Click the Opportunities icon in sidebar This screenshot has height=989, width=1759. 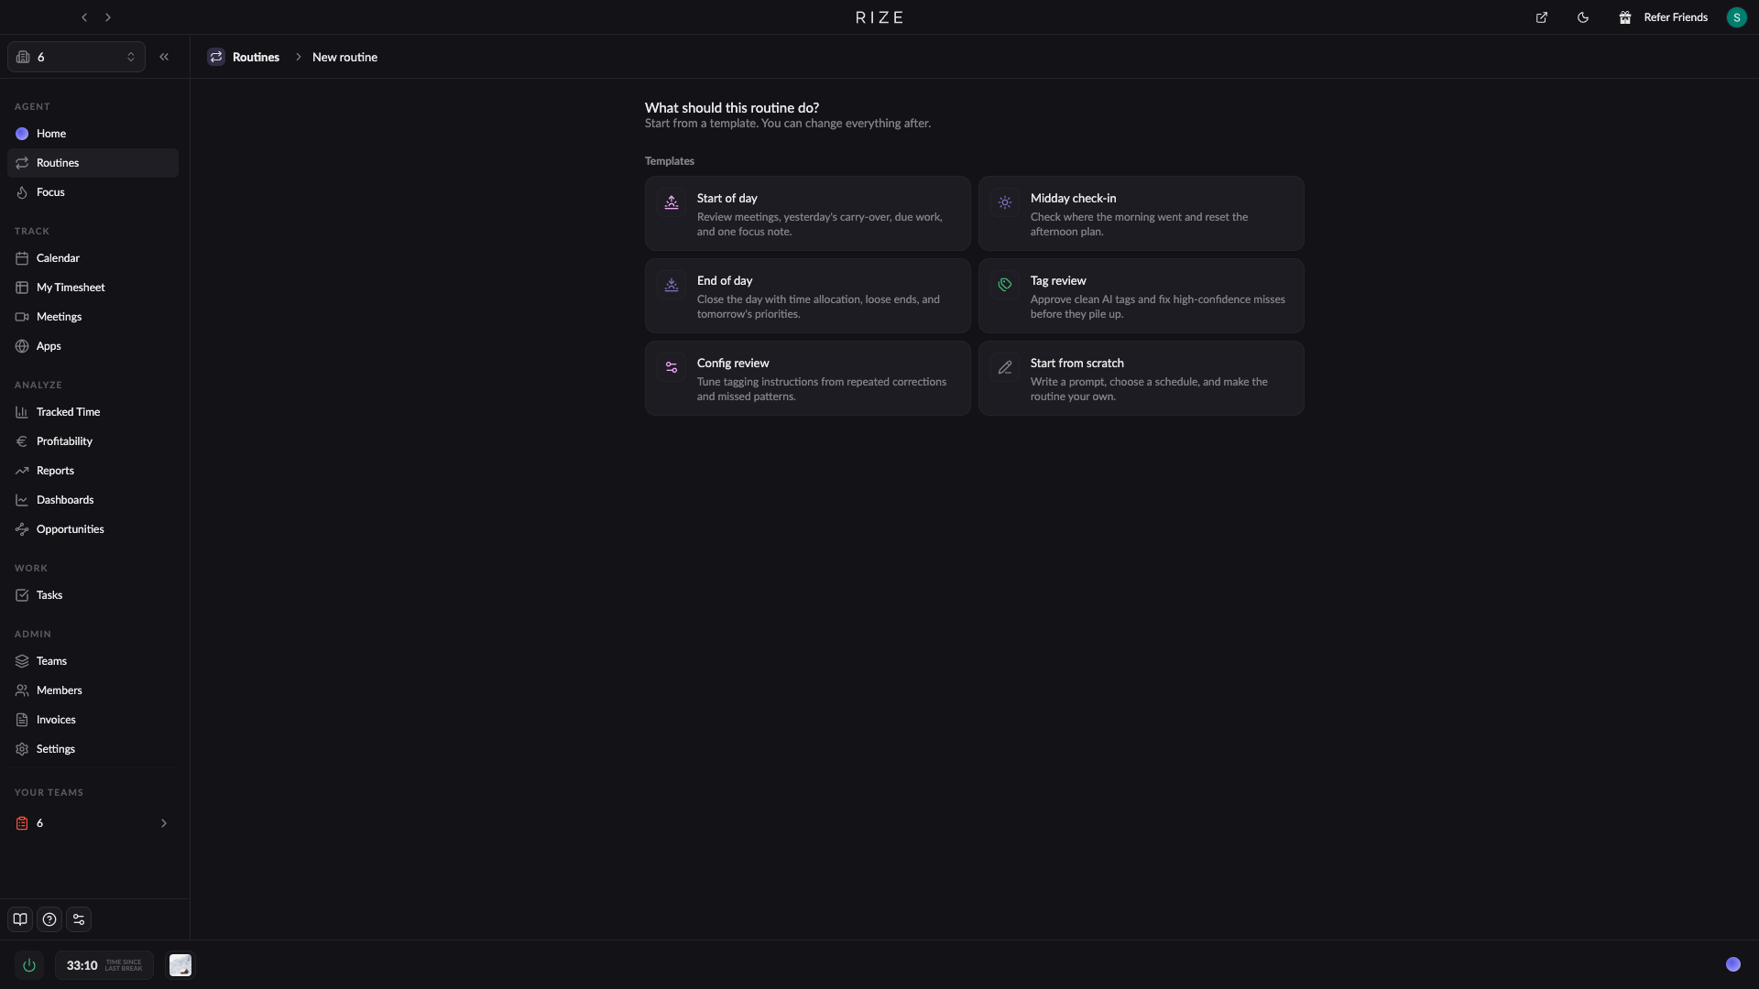[x=22, y=529]
